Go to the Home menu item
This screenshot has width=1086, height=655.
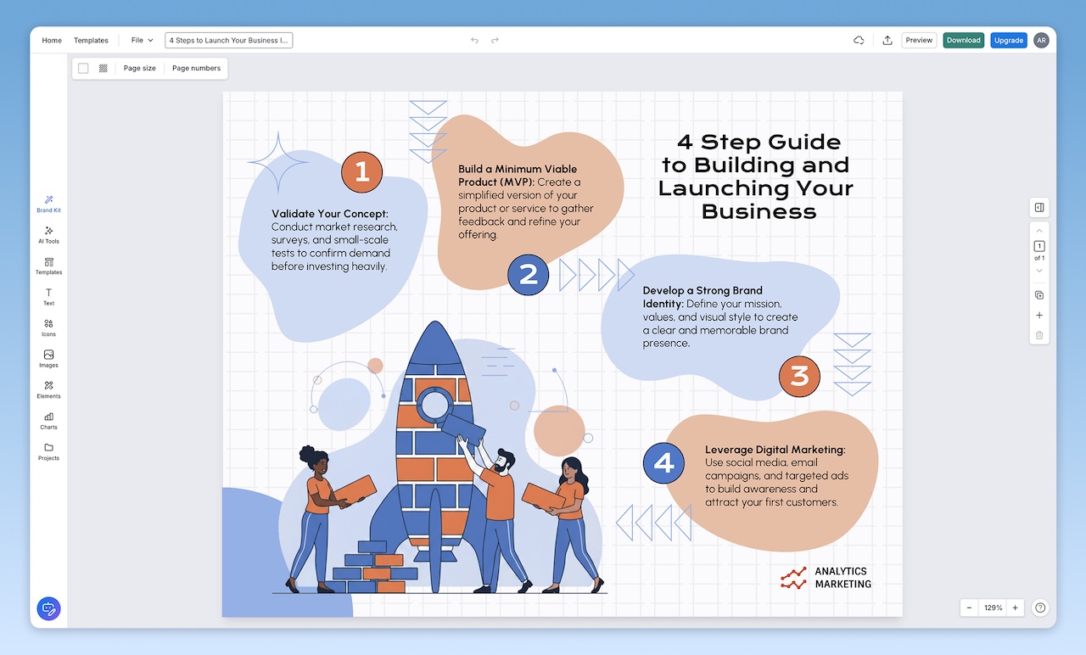point(52,40)
